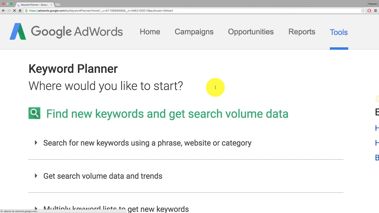Viewport: 379px width, 213px height.
Task: Bookmark this page with the star icon
Action: (x=363, y=11)
